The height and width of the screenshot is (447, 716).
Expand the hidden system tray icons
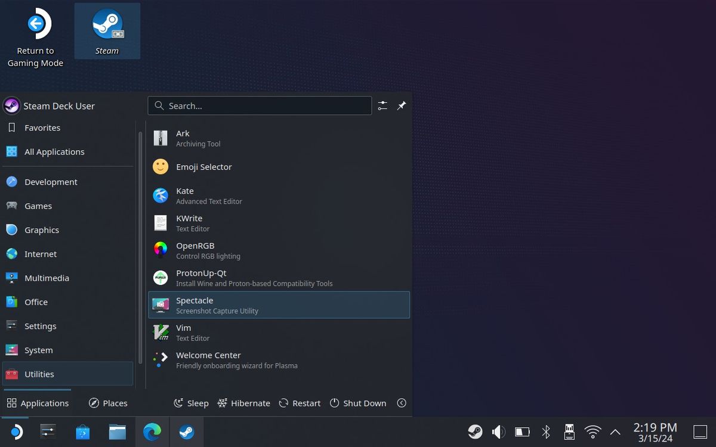pyautogui.click(x=616, y=432)
